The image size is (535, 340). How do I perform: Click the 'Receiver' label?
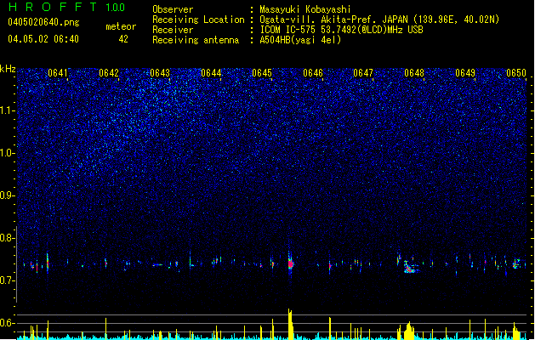pyautogui.click(x=173, y=30)
